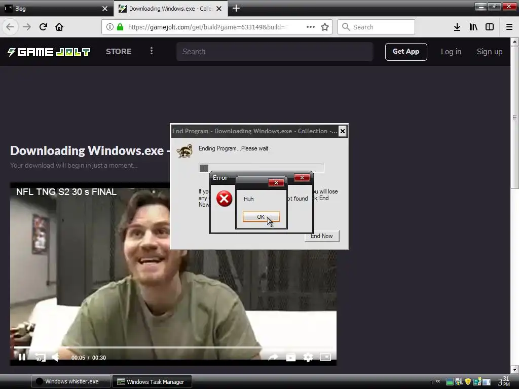The height and width of the screenshot is (389, 519).
Task: Click the Game Jolt site Search field
Action: [x=274, y=52]
